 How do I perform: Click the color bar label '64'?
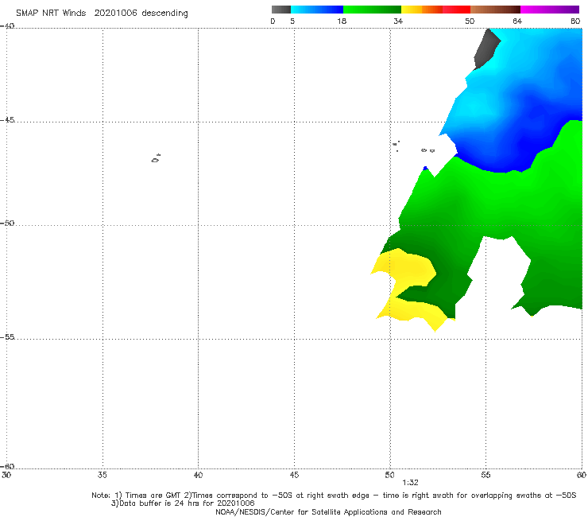(x=517, y=21)
